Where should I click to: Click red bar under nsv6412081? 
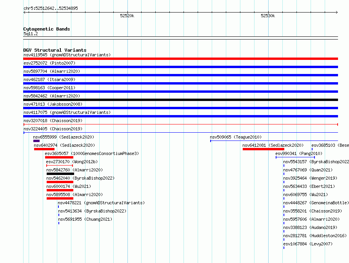pyautogui.click(x=264, y=149)
